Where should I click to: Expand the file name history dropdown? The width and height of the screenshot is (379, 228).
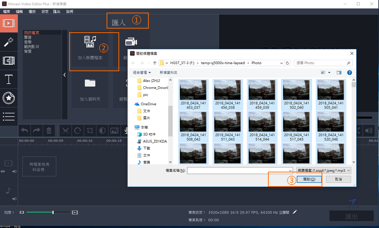[290, 171]
